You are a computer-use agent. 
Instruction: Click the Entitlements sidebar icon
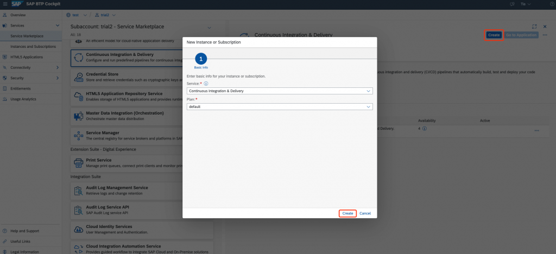coord(4,88)
